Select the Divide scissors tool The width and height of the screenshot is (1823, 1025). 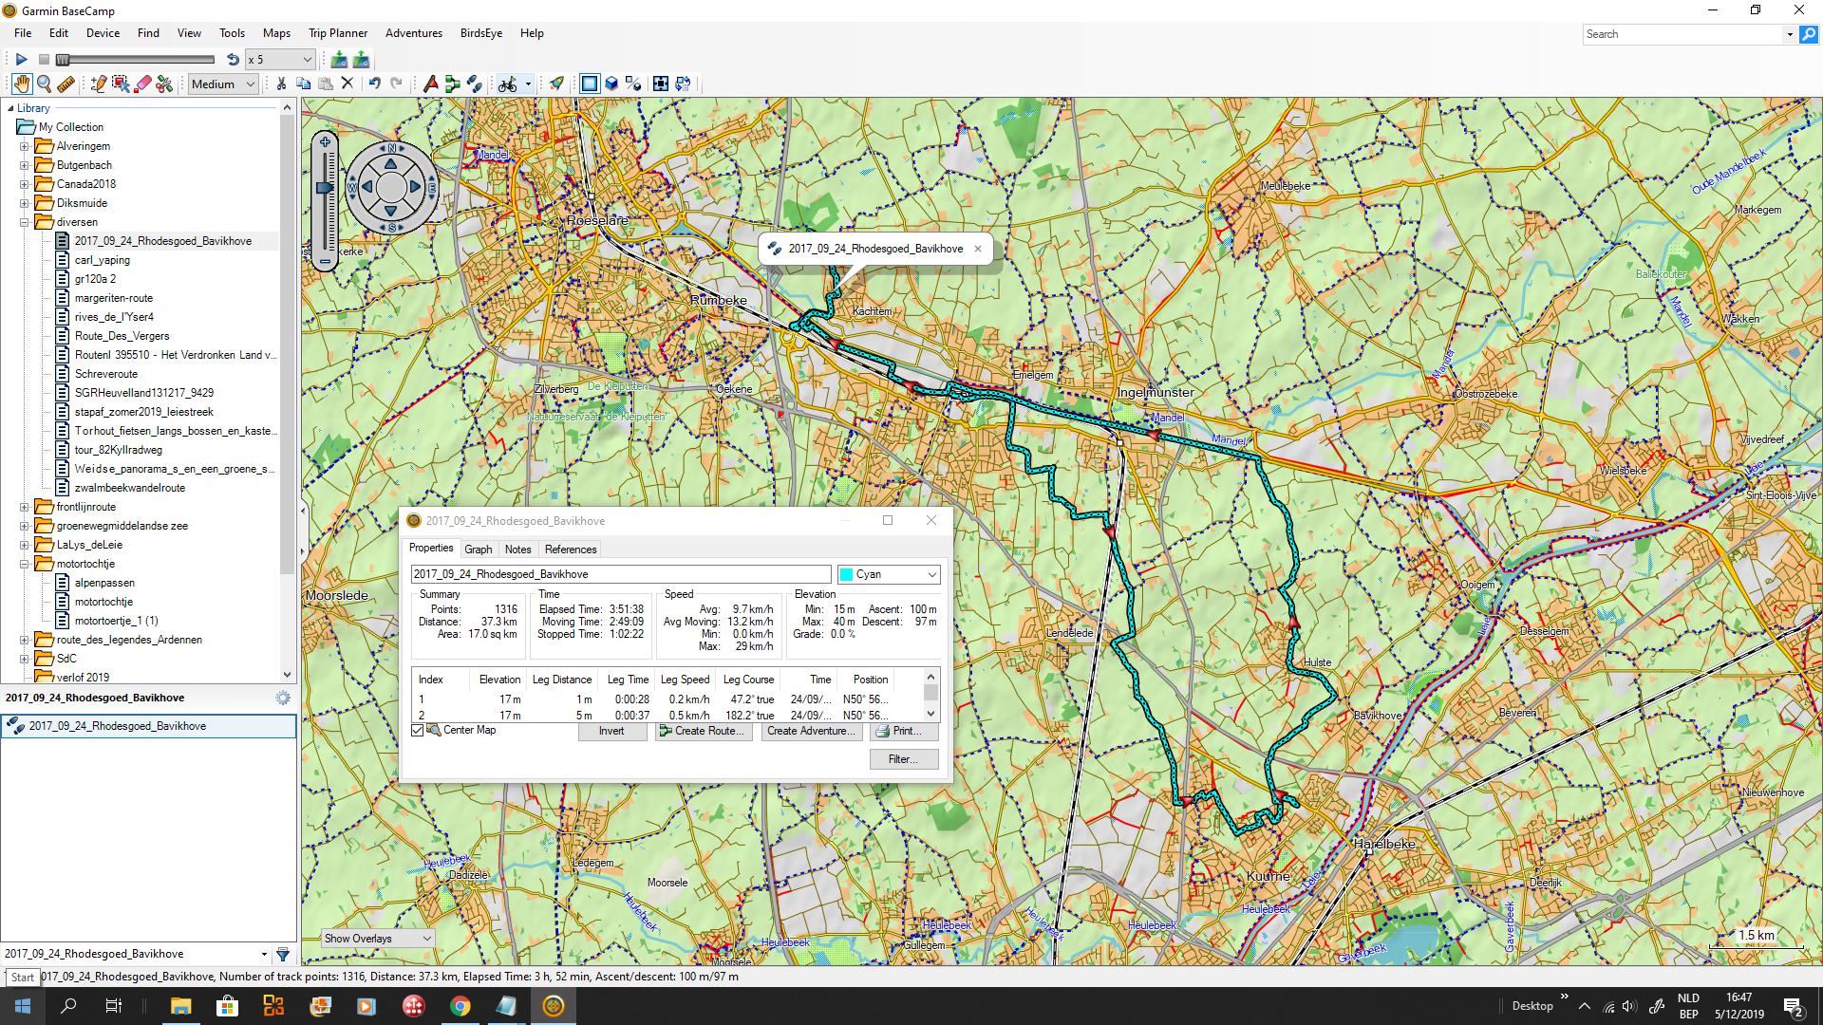pyautogui.click(x=164, y=84)
